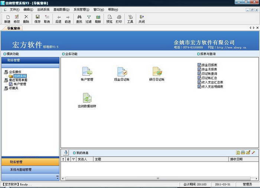Click the 财务管理 header at panel top
The image size is (260, 188).
[30, 60]
